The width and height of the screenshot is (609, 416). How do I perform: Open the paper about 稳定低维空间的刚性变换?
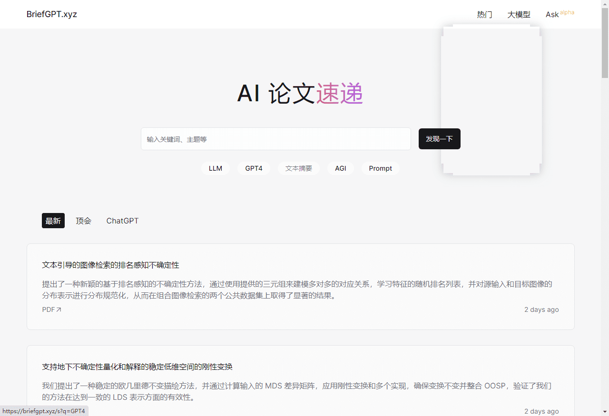(137, 367)
